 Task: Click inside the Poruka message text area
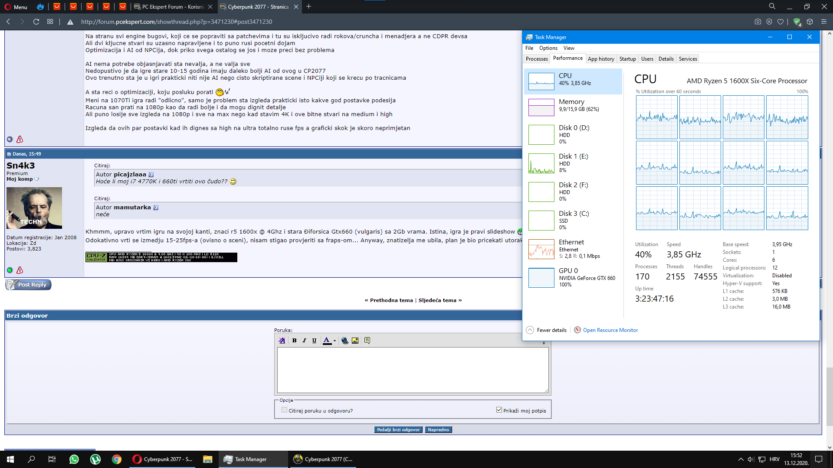coord(412,370)
